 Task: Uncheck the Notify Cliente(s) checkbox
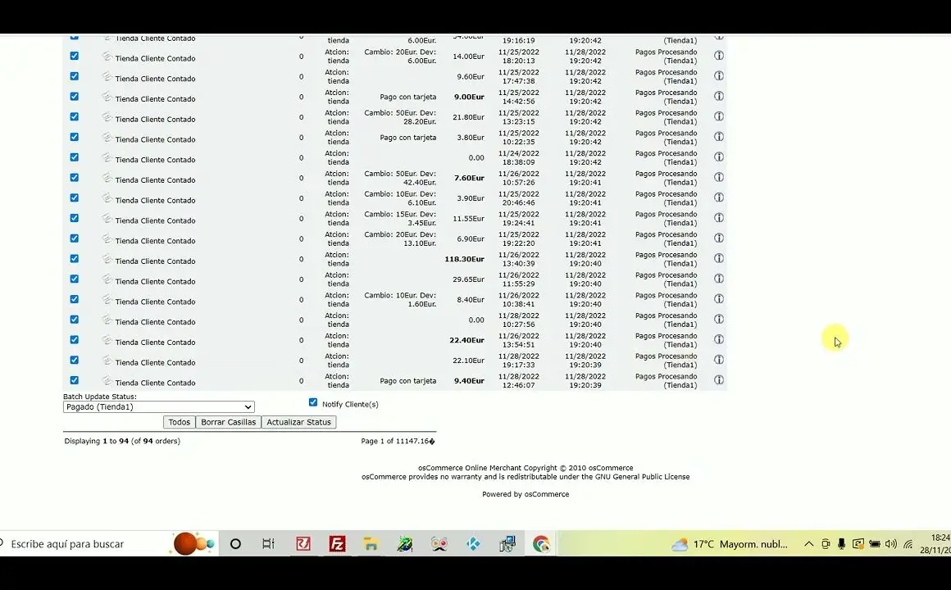[313, 402]
